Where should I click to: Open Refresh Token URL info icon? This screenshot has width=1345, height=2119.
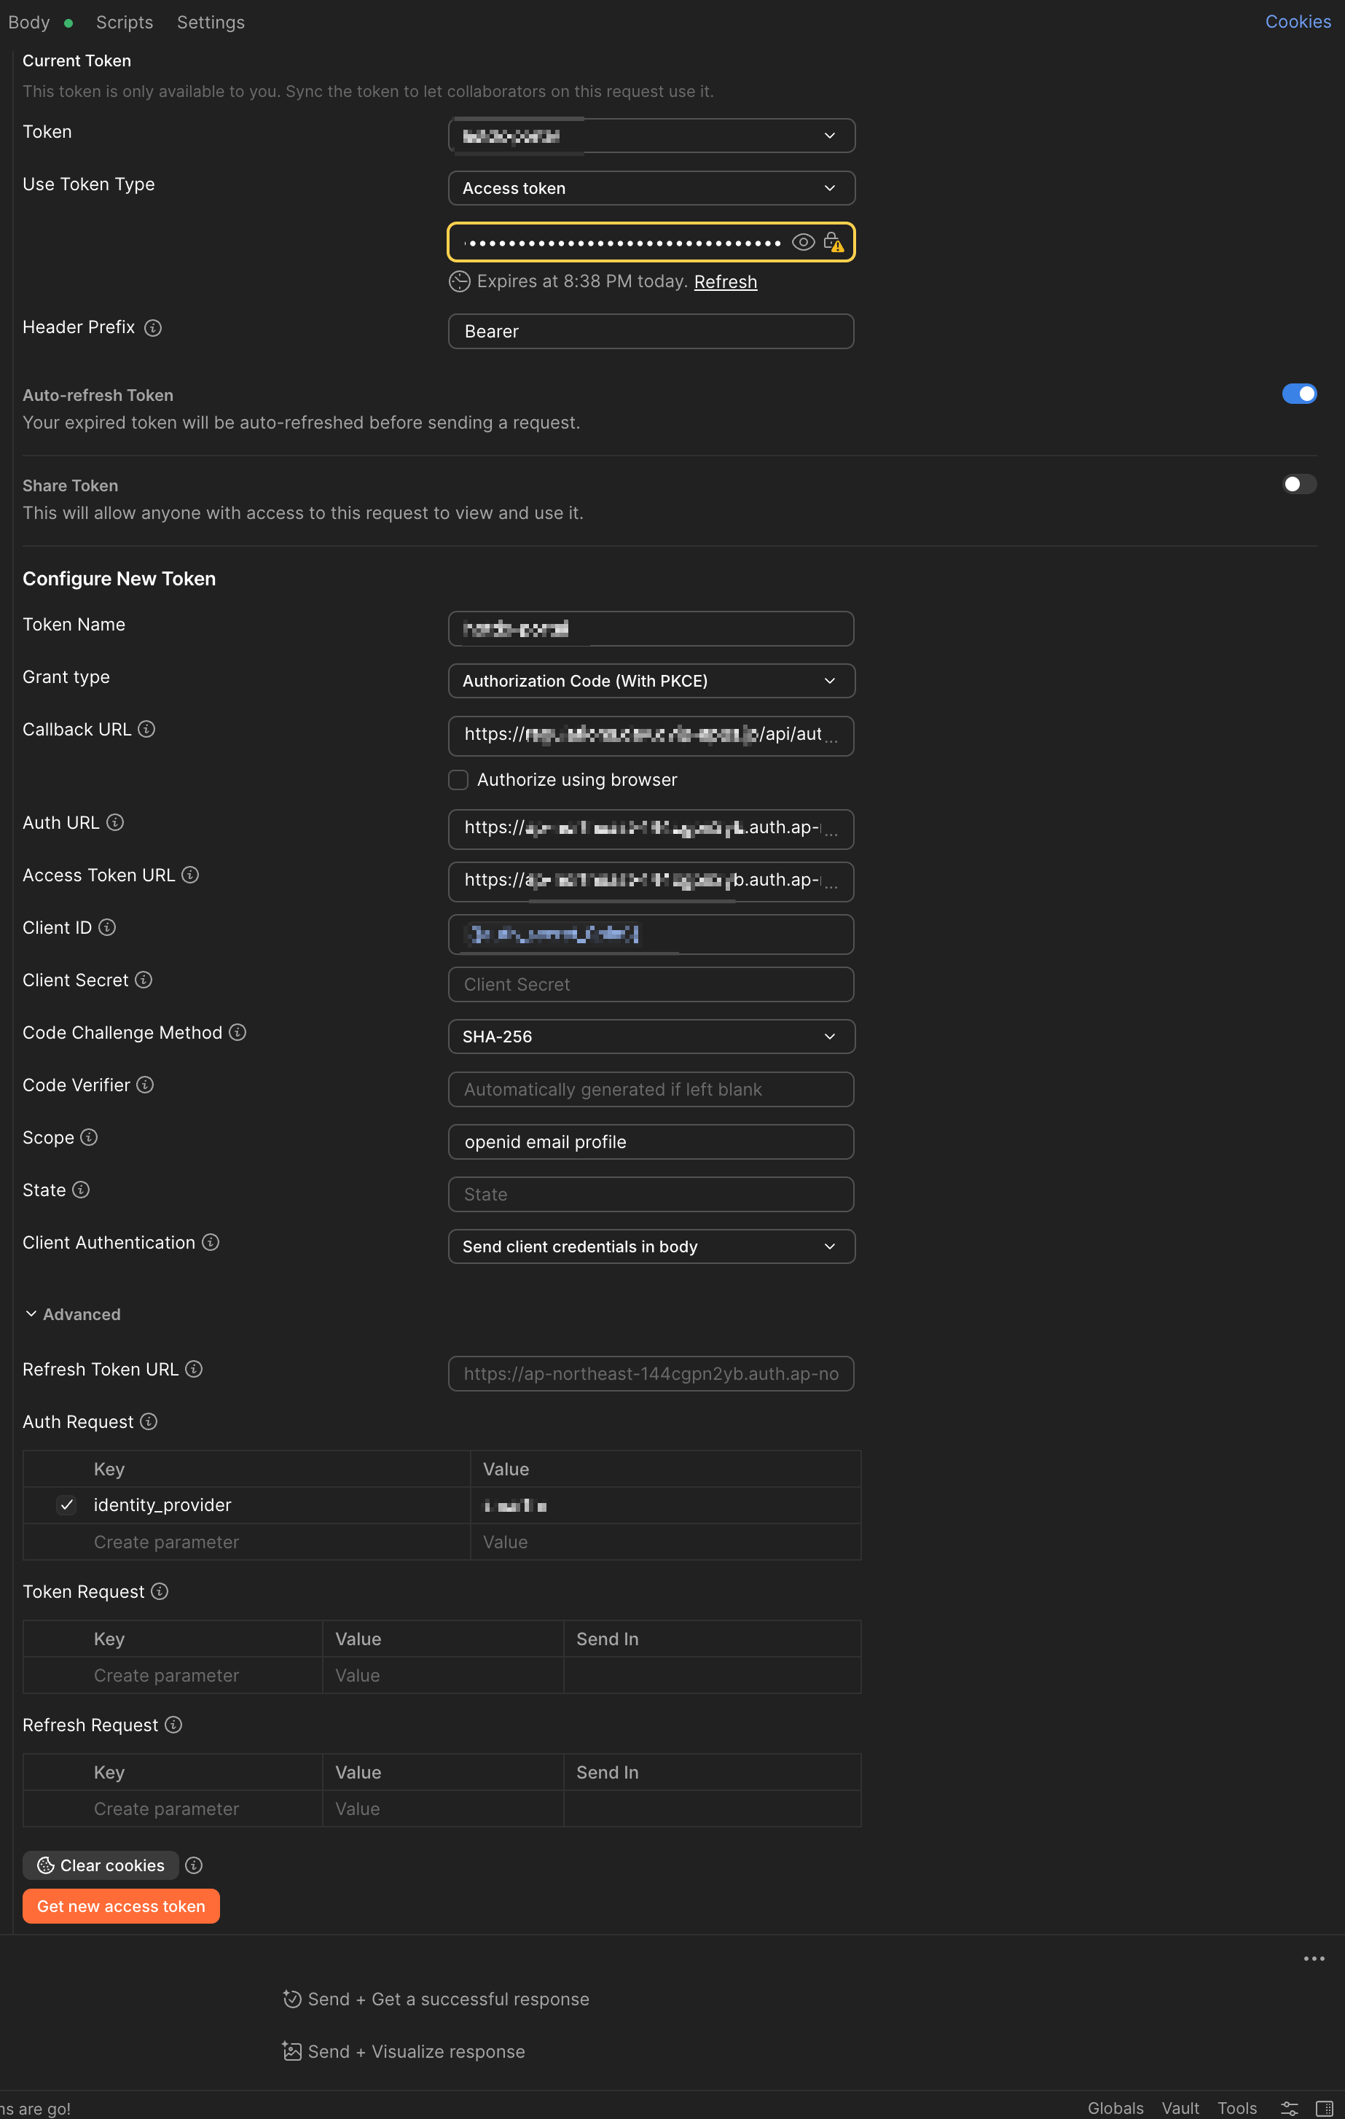click(x=195, y=1368)
